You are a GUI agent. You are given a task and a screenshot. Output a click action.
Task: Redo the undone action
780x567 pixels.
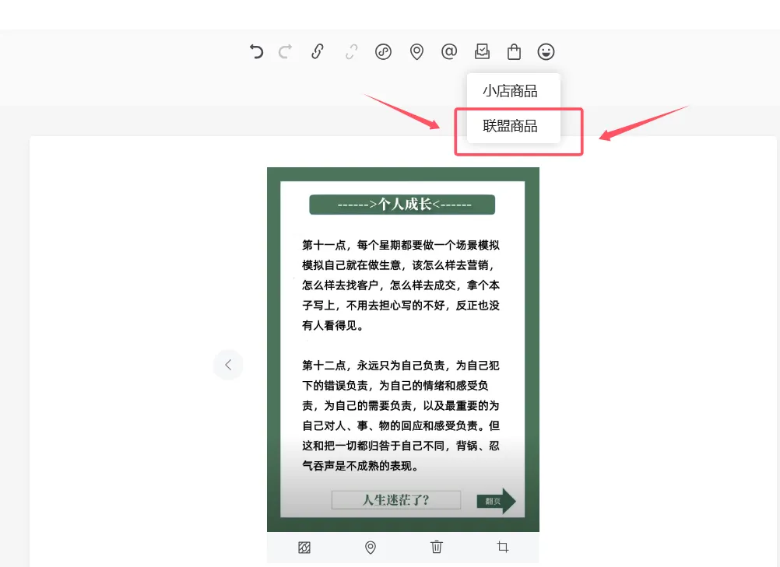(x=285, y=51)
